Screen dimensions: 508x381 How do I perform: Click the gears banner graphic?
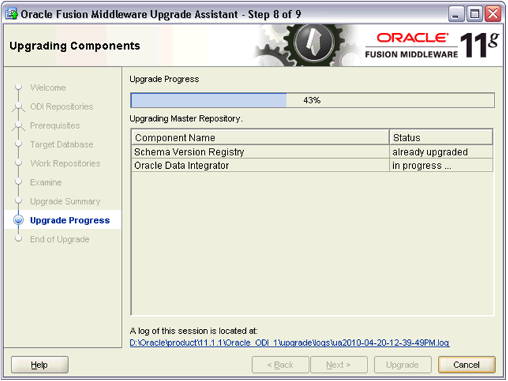(x=308, y=45)
